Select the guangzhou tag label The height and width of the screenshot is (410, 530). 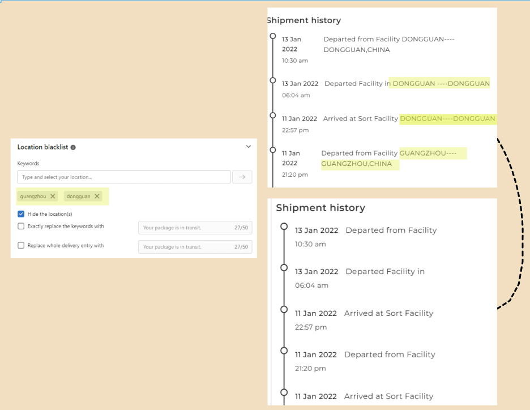(x=33, y=197)
